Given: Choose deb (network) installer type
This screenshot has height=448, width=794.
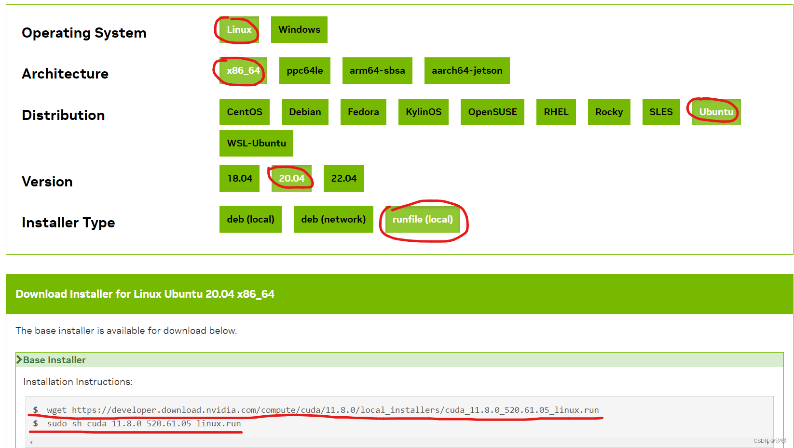Looking at the screenshot, I should (x=333, y=219).
